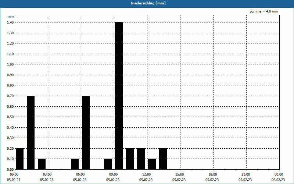Click the 0,70 mm bar starting at 06:00
The height and width of the screenshot is (184, 294).
(86, 132)
